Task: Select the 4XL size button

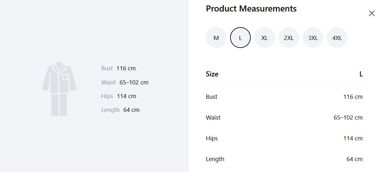Action: coord(337,38)
